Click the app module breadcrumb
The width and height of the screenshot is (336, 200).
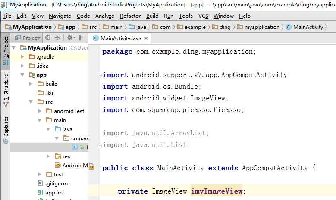(67, 27)
